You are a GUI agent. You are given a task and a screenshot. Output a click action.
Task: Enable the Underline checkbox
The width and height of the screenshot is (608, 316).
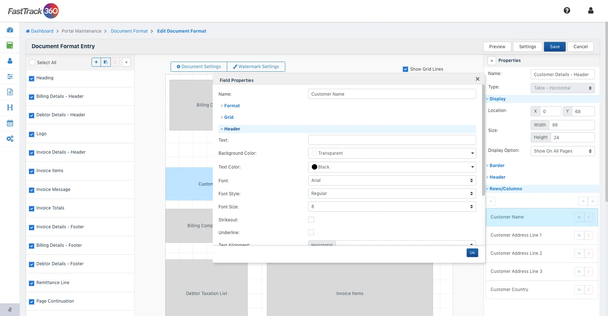click(311, 232)
